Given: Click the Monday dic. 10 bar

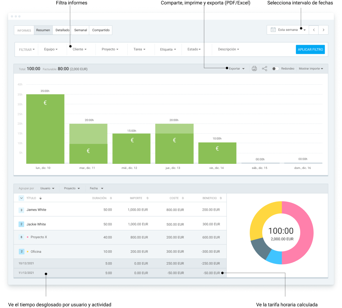Looking at the screenshot, I should click(45, 129).
